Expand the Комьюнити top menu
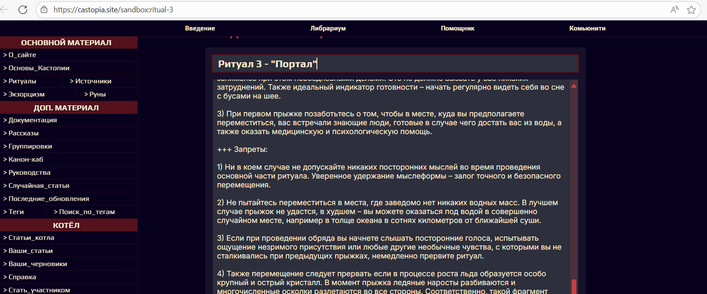This screenshot has height=294, width=707. 587,28
